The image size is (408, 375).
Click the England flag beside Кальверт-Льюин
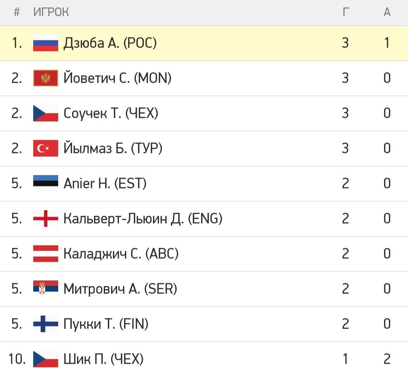tap(46, 218)
